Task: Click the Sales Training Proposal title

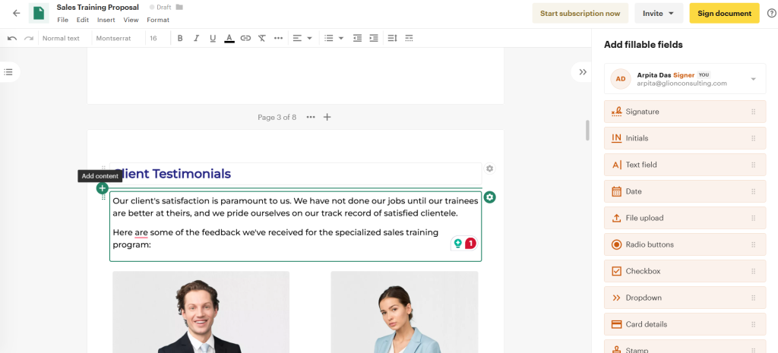Action: point(98,8)
